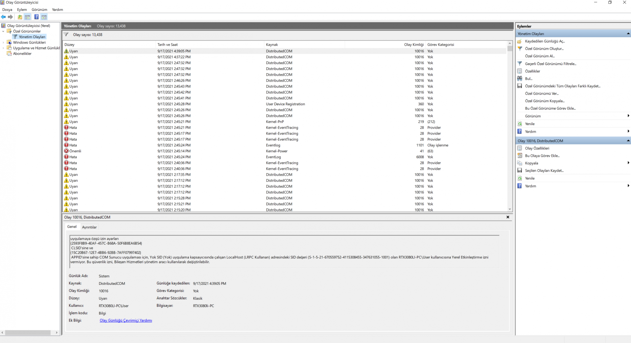Sort by the Görev Kategorisi column header
Viewport: 631px width, 343px height.
pyautogui.click(x=466, y=45)
